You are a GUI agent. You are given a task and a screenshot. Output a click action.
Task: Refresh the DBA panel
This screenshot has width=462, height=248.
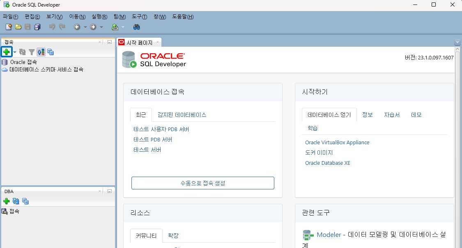pos(16,201)
